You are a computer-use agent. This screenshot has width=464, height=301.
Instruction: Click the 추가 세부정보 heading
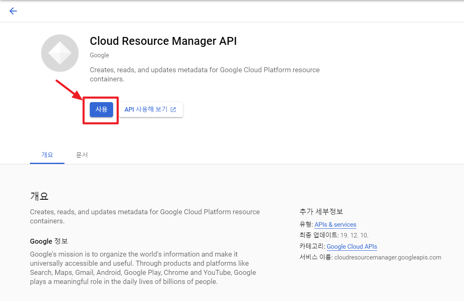(x=321, y=211)
